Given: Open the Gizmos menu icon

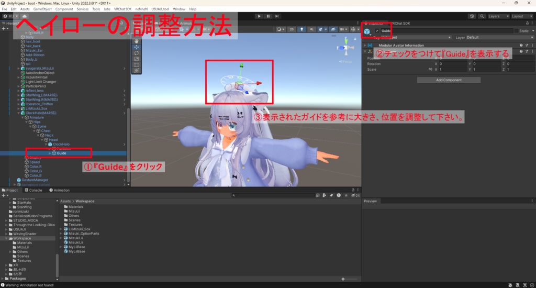Looking at the screenshot, I should (354, 29).
